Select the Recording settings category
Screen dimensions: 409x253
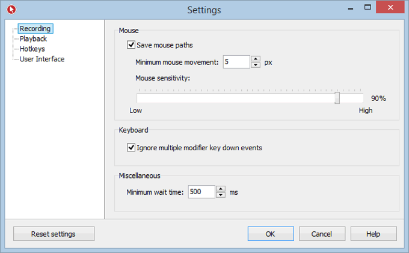click(35, 28)
